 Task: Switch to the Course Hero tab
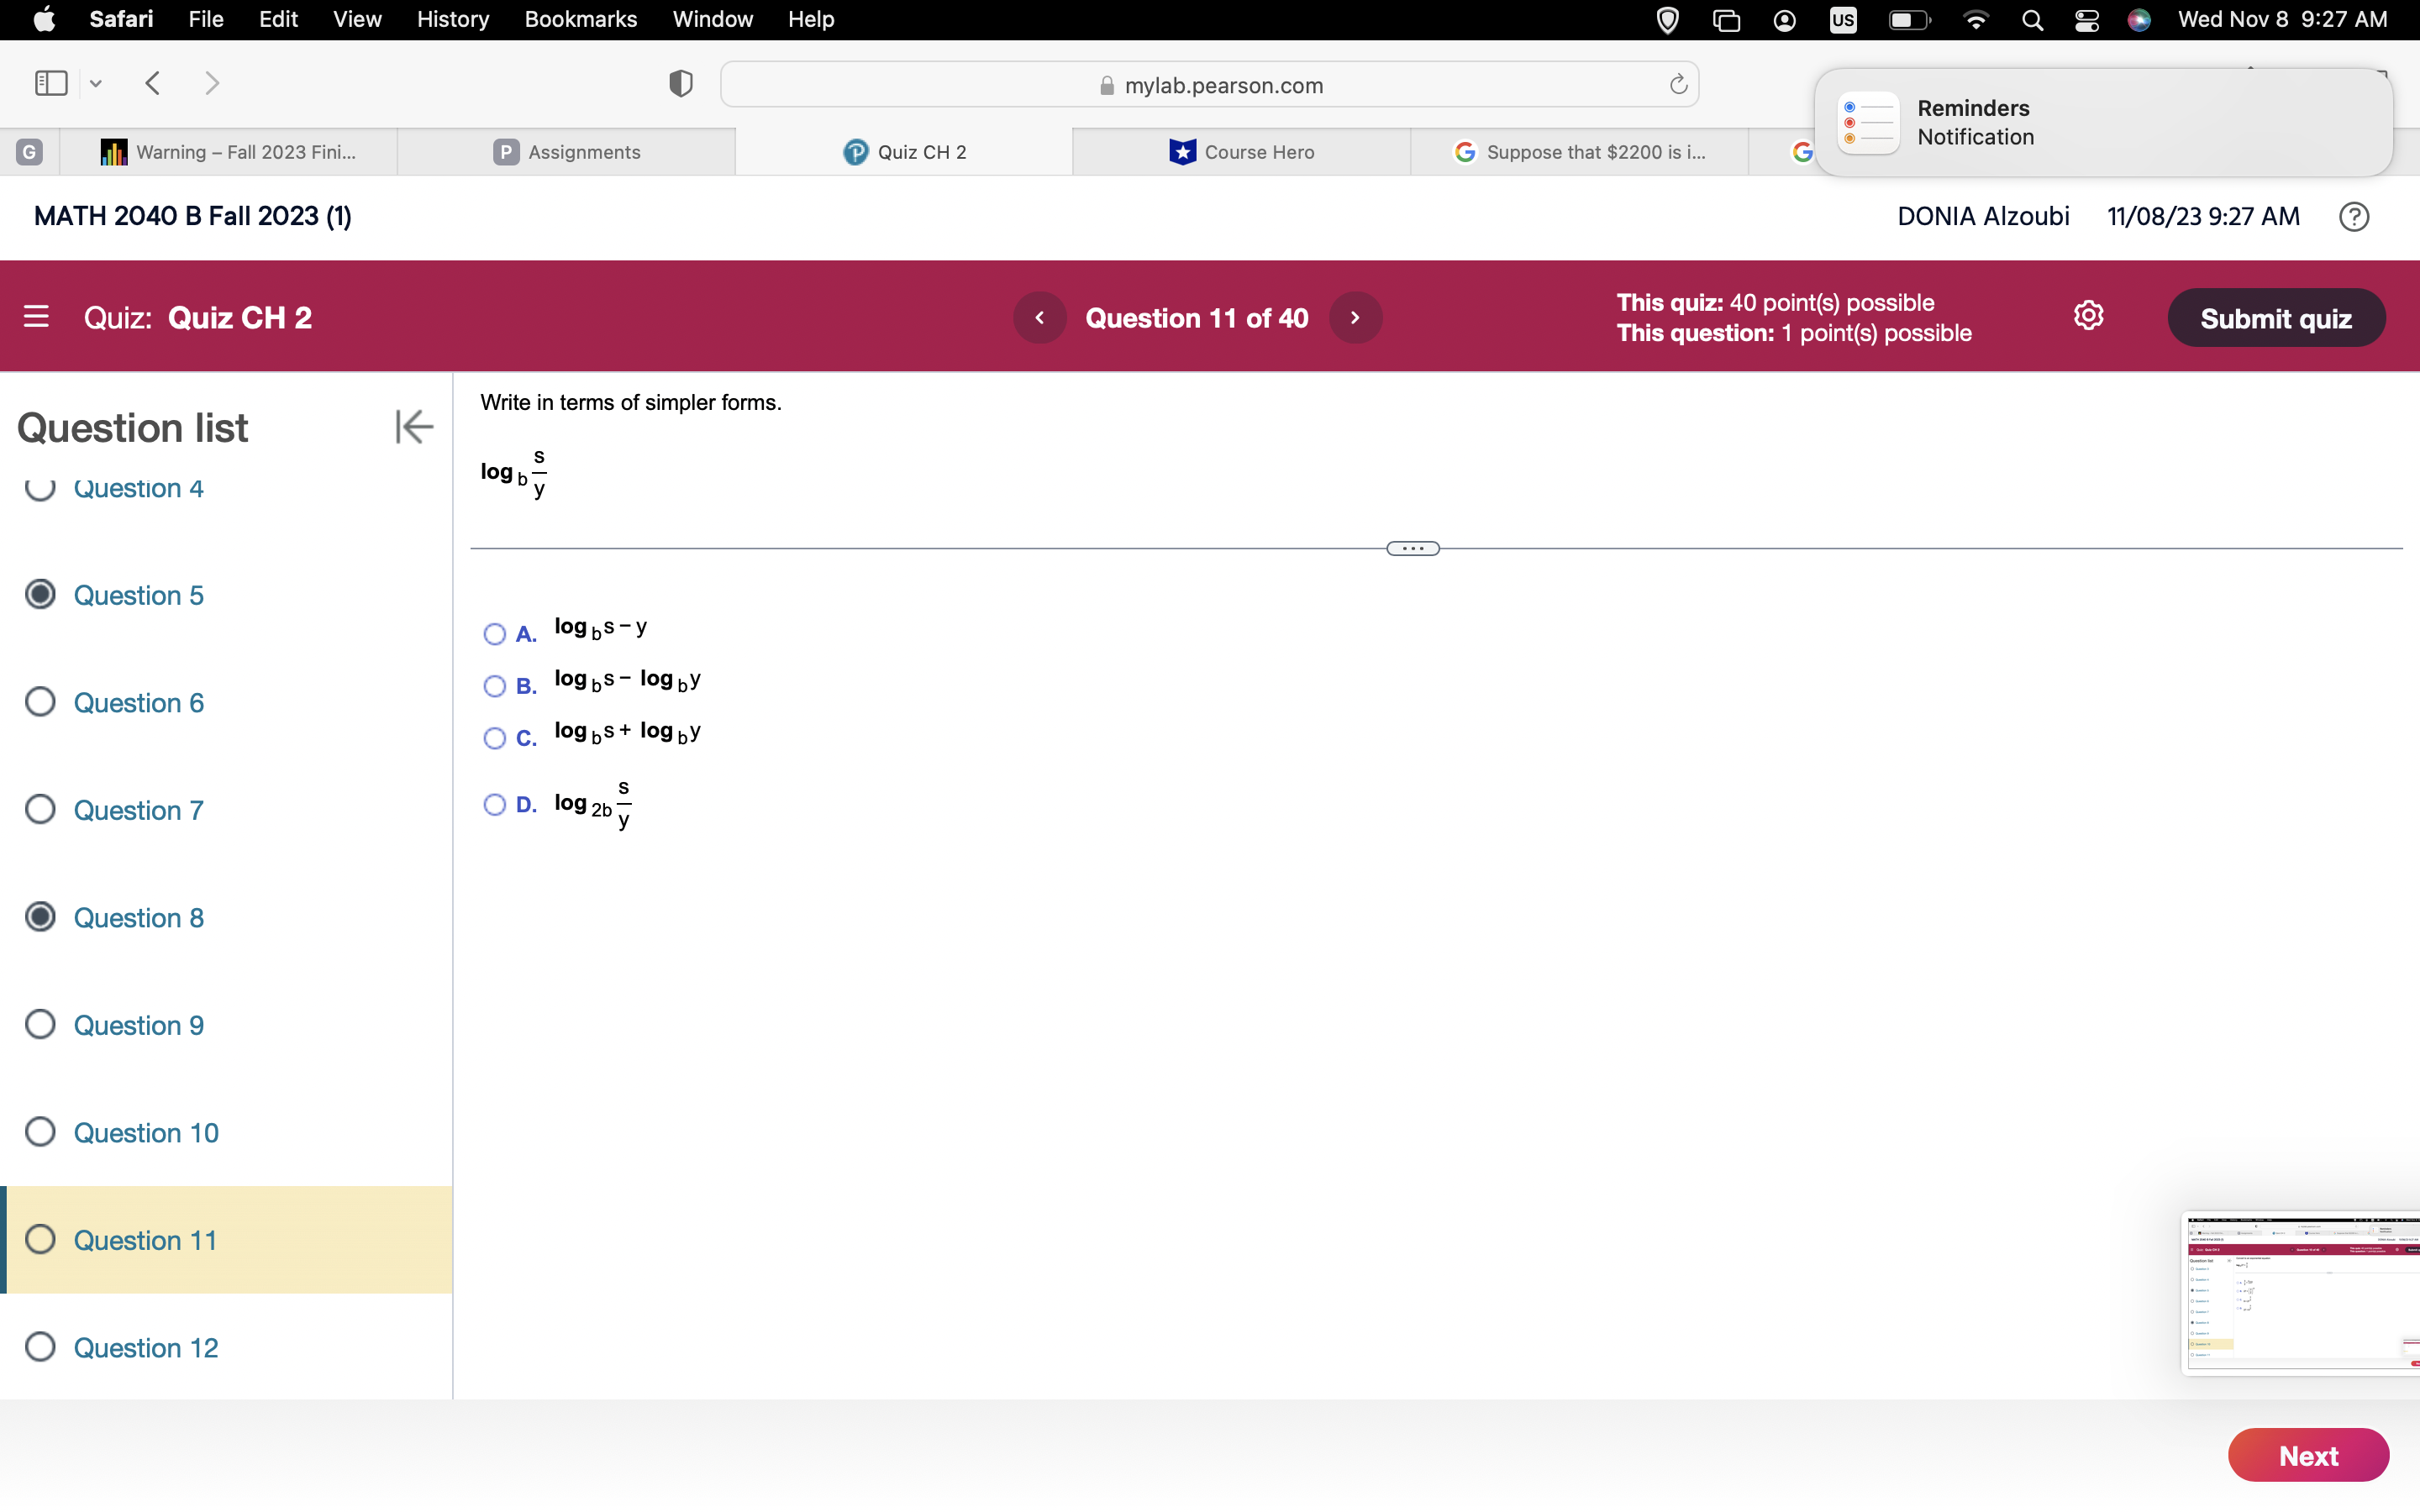click(x=1241, y=152)
